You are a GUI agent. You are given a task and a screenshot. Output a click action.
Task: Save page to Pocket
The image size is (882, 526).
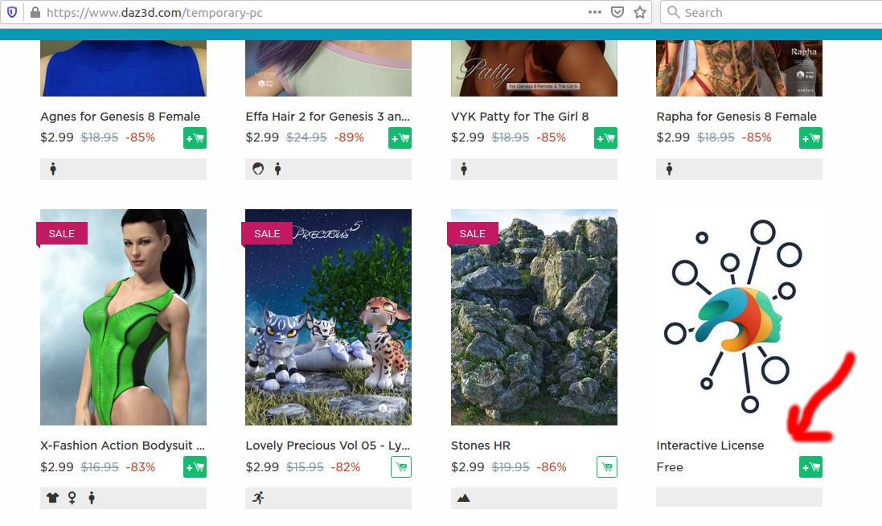(x=617, y=12)
